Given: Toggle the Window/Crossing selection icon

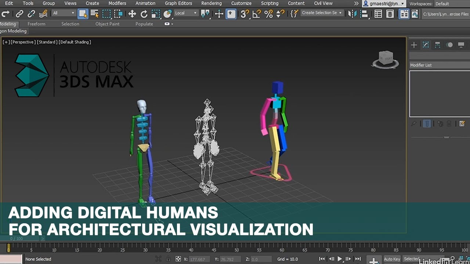Looking at the screenshot, I should click(118, 14).
